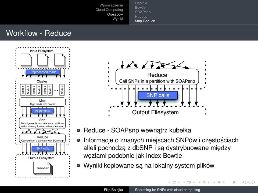Click the small Output Filesystem label in left diagram
Viewport: 258px width, 193px height.
(41, 158)
